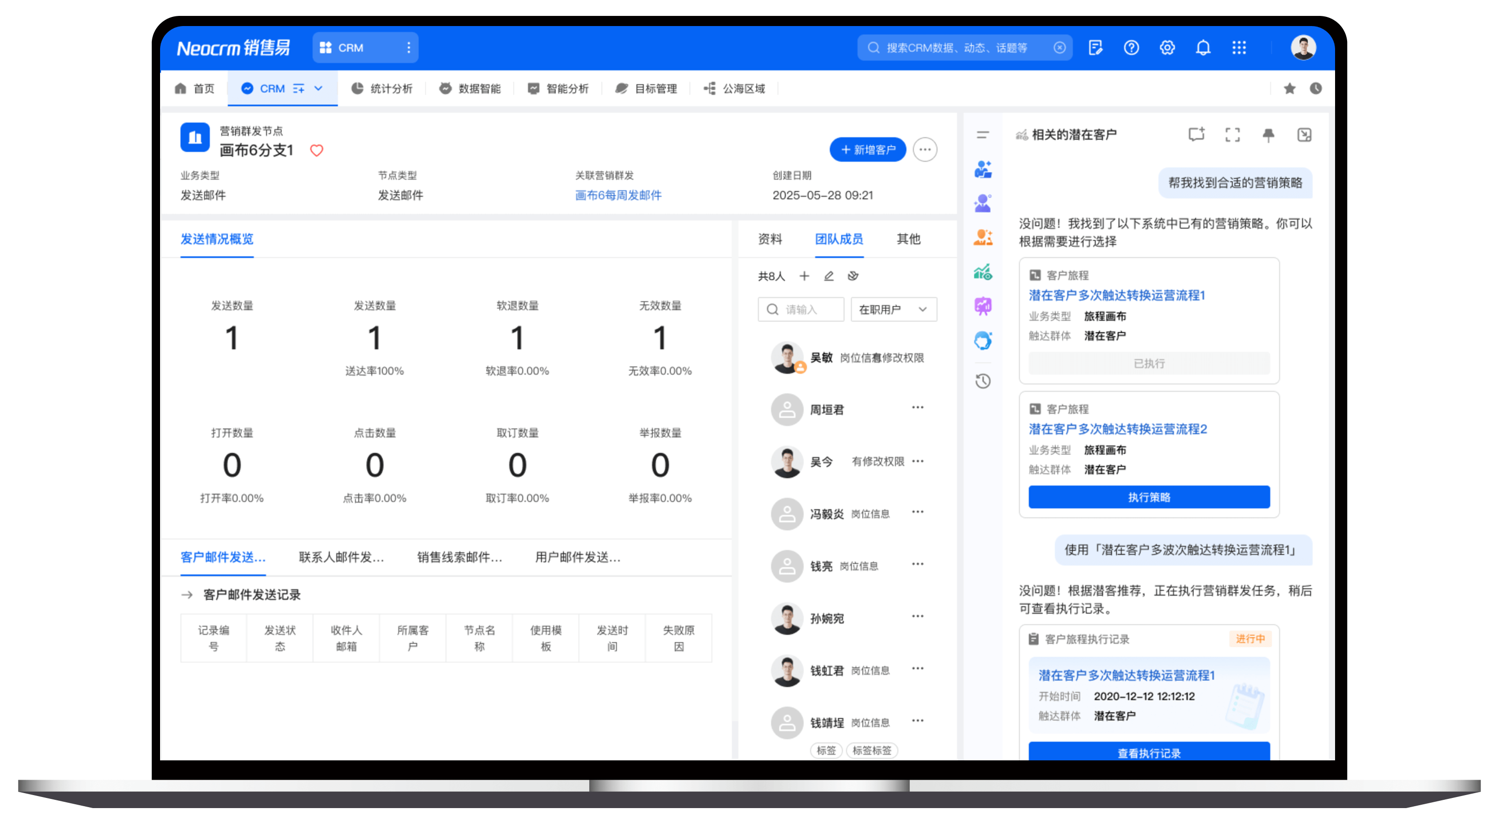Go to 首页 home tab
The image size is (1499, 824).
coord(194,88)
